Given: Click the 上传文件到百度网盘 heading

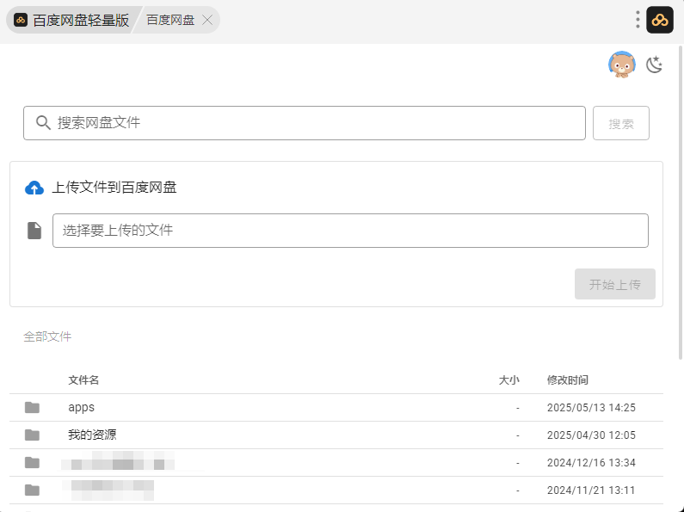Looking at the screenshot, I should pyautogui.click(x=114, y=188).
